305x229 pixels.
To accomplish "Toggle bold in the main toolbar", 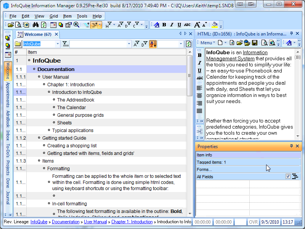I will coord(164,25).
